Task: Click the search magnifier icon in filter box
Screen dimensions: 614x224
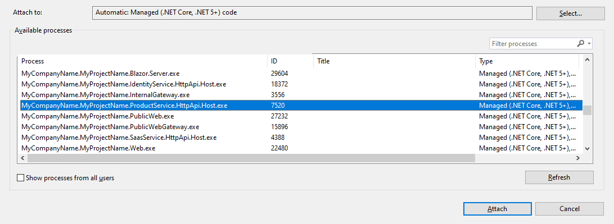Action: (x=581, y=43)
